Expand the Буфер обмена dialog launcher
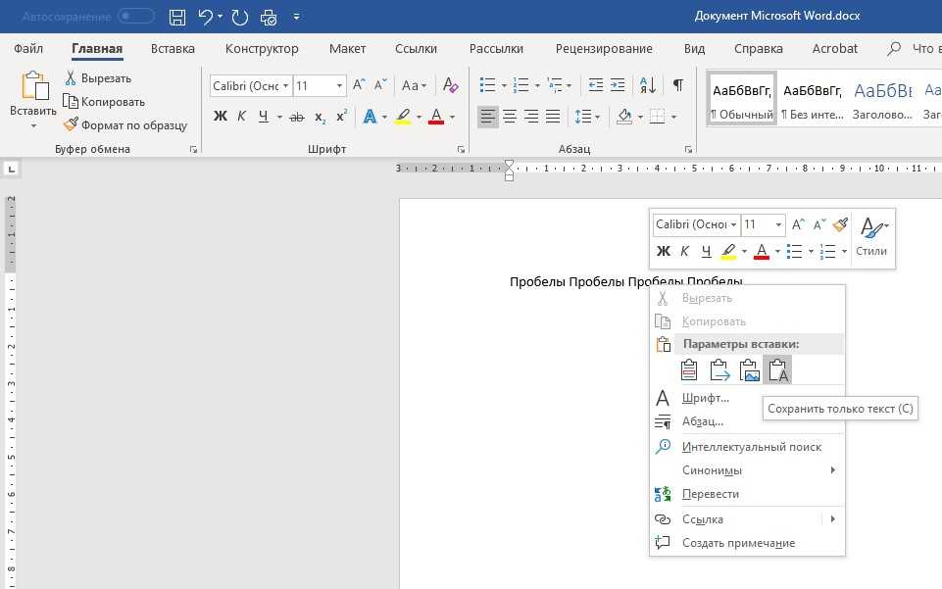Image resolution: width=942 pixels, height=589 pixels. click(193, 150)
